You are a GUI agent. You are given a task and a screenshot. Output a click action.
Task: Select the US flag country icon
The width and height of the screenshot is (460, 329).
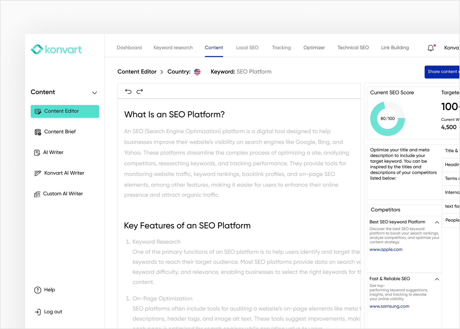(x=197, y=72)
